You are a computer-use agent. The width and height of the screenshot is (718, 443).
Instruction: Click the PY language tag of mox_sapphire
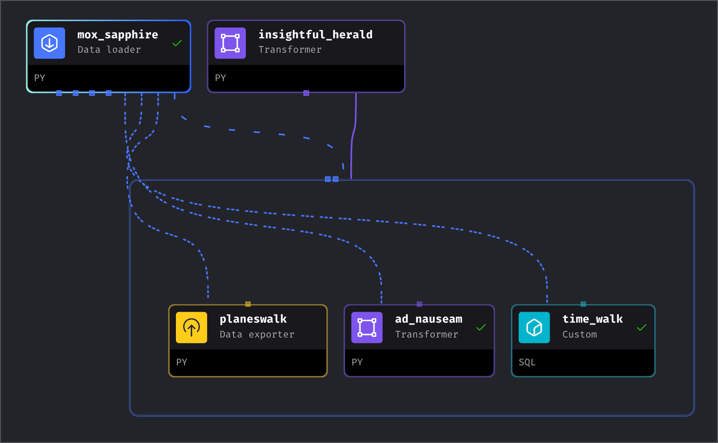coord(40,78)
